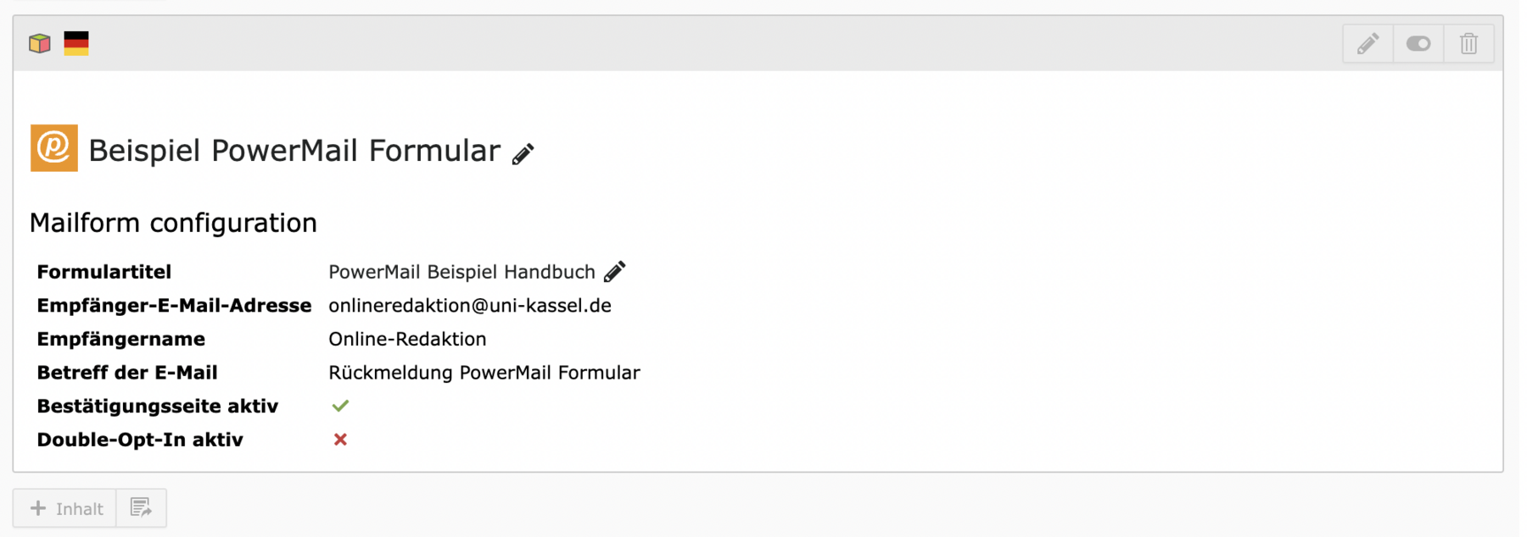Edit form title PowerMail Beispiel Handbuch pencil

pyautogui.click(x=615, y=271)
